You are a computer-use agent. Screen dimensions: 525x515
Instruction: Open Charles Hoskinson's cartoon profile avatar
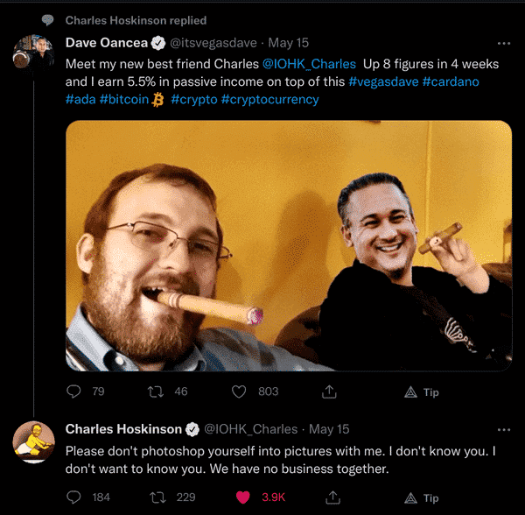coord(33,442)
